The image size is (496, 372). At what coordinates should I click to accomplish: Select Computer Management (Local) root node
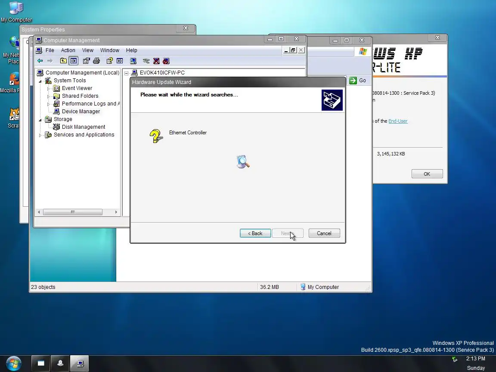tap(82, 72)
